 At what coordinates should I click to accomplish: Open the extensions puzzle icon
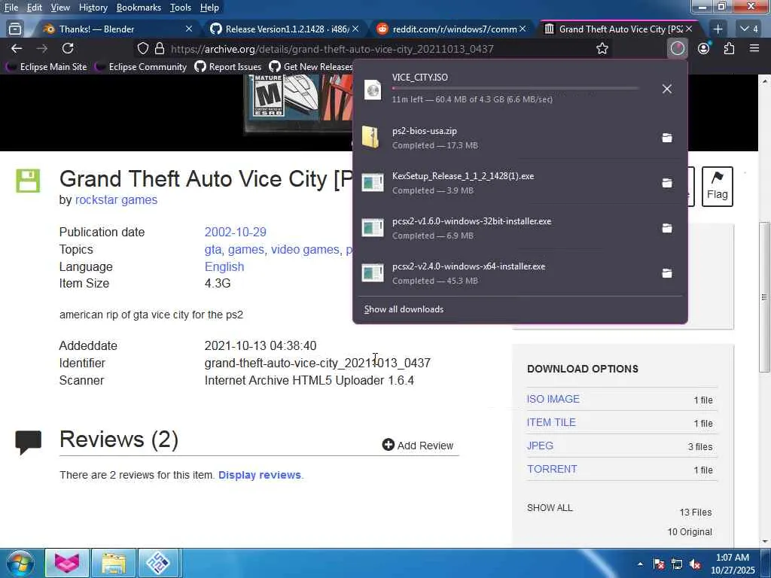[729, 48]
